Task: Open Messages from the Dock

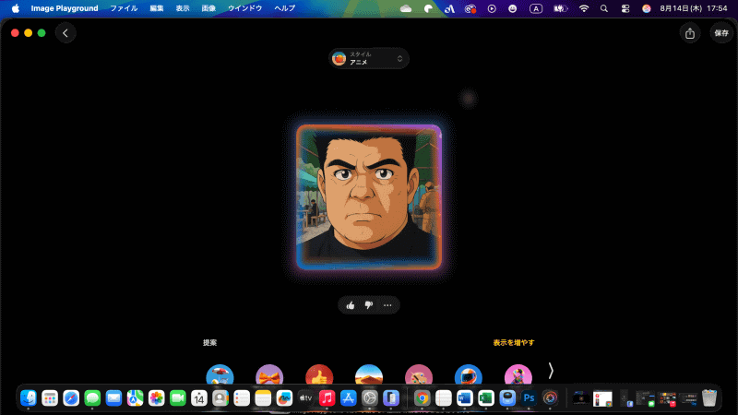Action: click(92, 398)
